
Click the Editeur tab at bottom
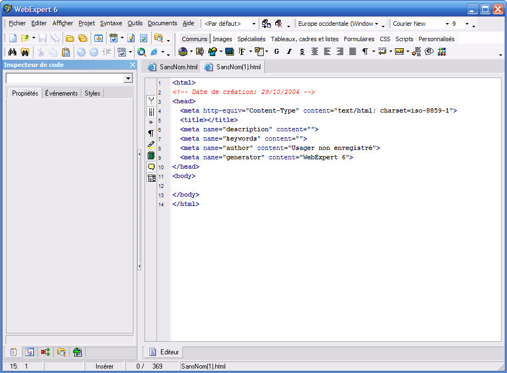tap(164, 352)
